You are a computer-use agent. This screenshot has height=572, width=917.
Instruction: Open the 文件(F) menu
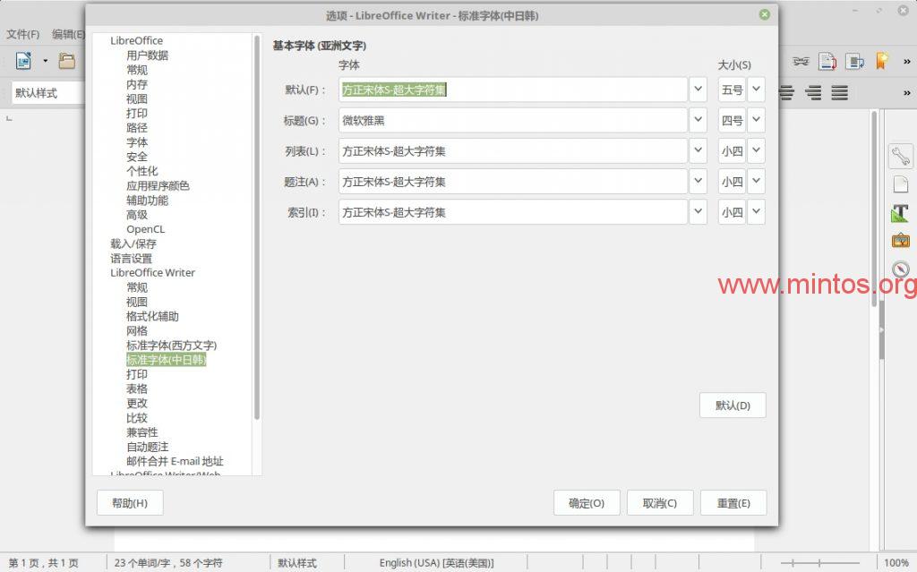click(x=23, y=34)
